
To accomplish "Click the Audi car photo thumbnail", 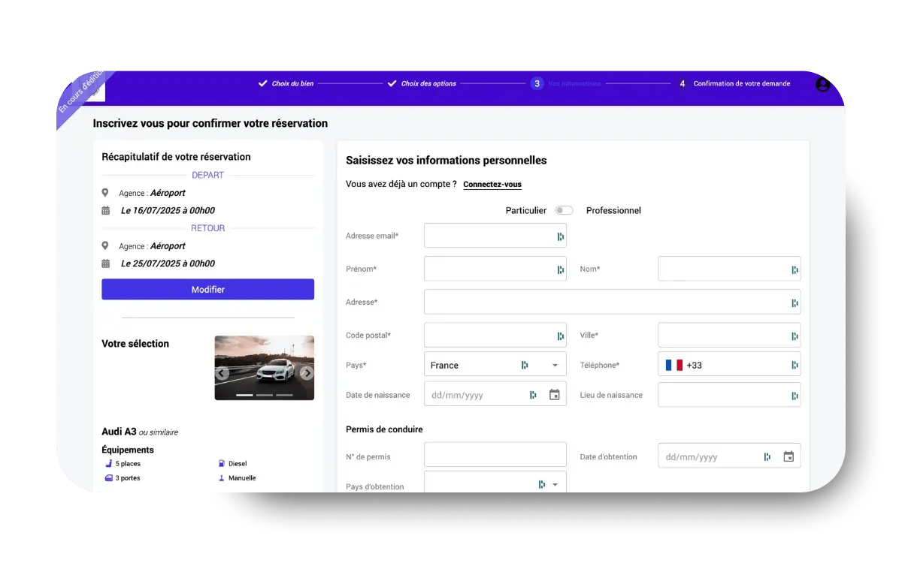I will coord(265,368).
